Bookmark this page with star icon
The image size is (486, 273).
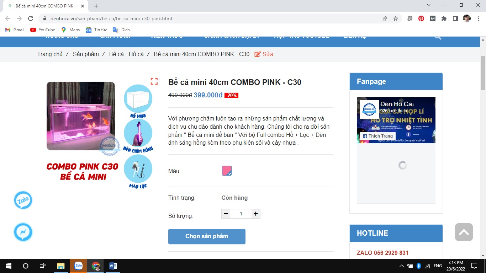click(x=396, y=18)
